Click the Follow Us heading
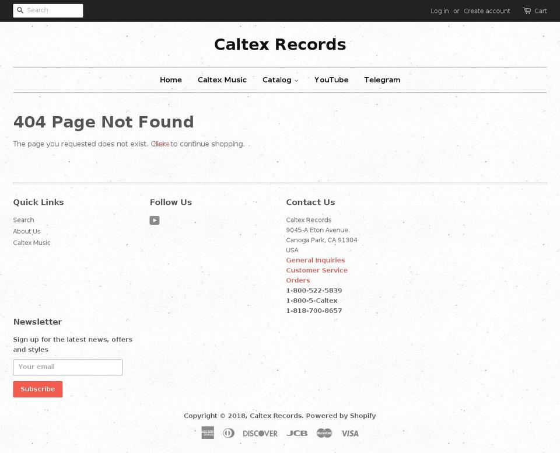The height and width of the screenshot is (453, 560). [x=171, y=202]
